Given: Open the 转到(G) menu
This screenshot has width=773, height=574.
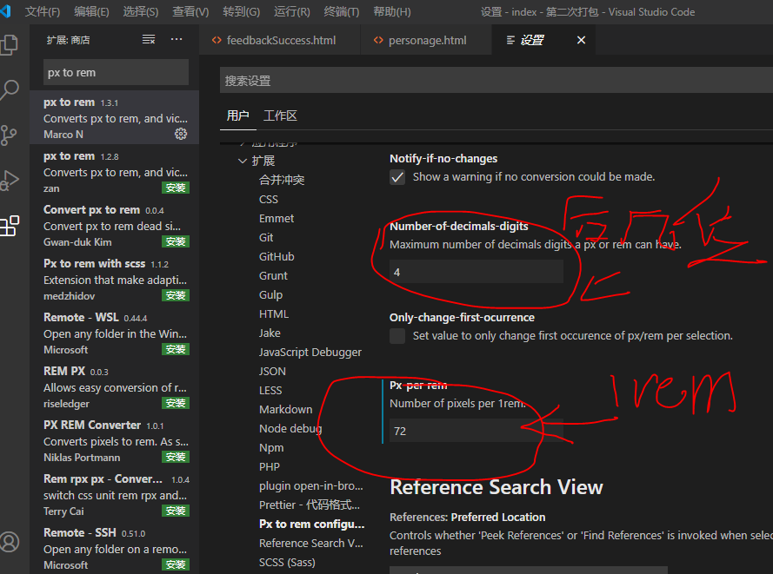Looking at the screenshot, I should [x=241, y=12].
